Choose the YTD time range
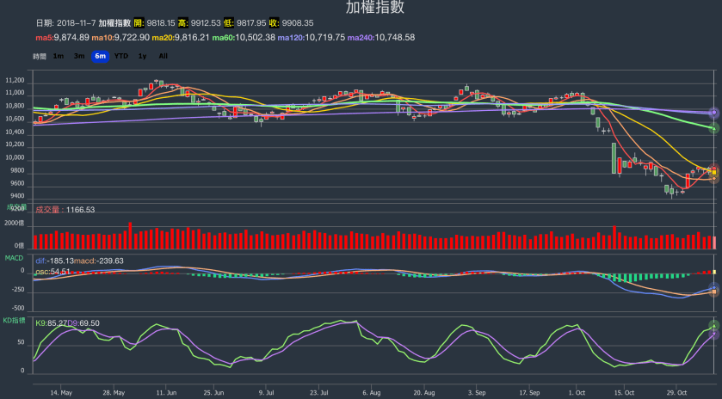Image resolution: width=722 pixels, height=399 pixels. (121, 56)
